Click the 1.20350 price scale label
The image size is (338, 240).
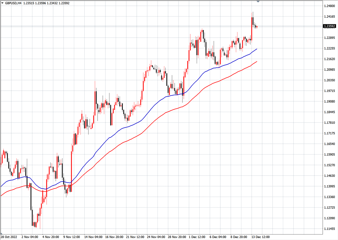pos(329,80)
